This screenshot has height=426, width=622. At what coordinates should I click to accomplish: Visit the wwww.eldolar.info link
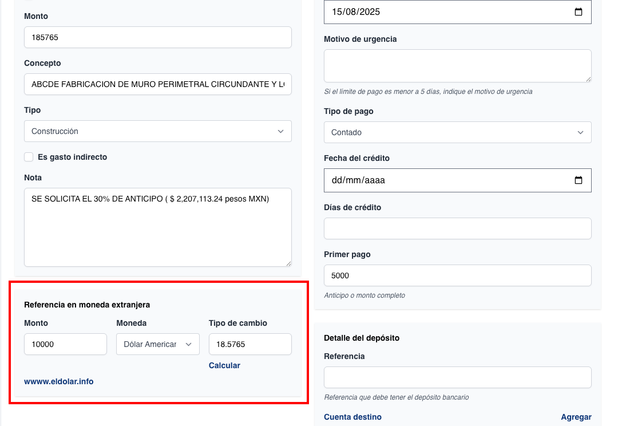[x=59, y=381]
